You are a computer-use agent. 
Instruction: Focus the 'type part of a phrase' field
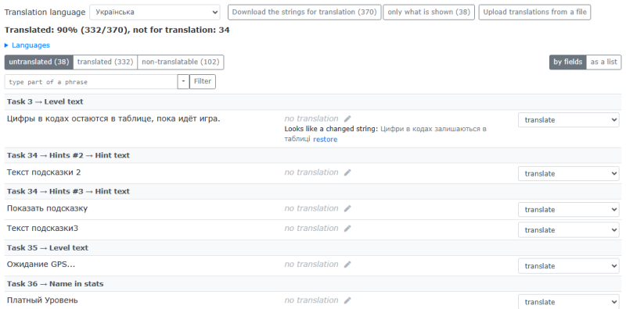coord(91,82)
